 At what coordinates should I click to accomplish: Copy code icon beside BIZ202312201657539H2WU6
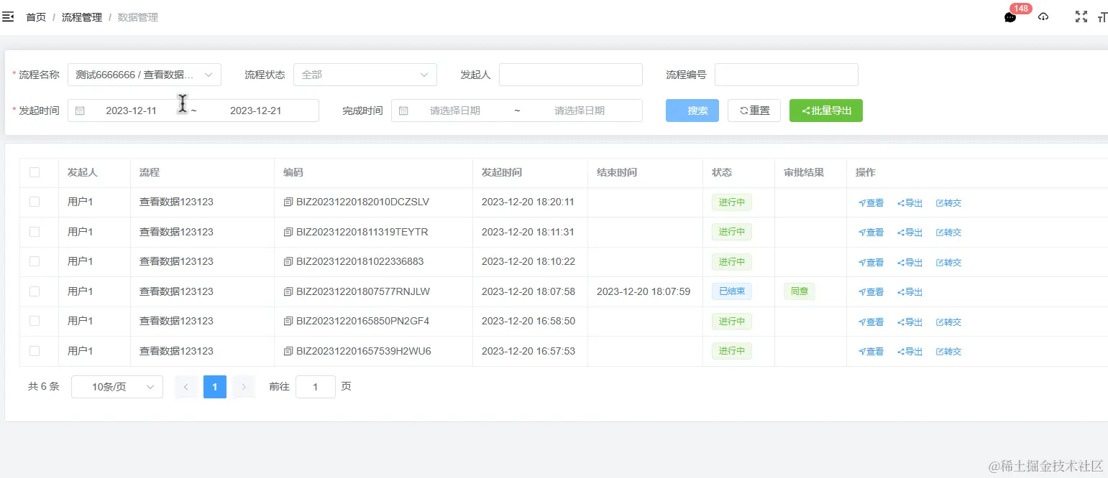point(288,352)
